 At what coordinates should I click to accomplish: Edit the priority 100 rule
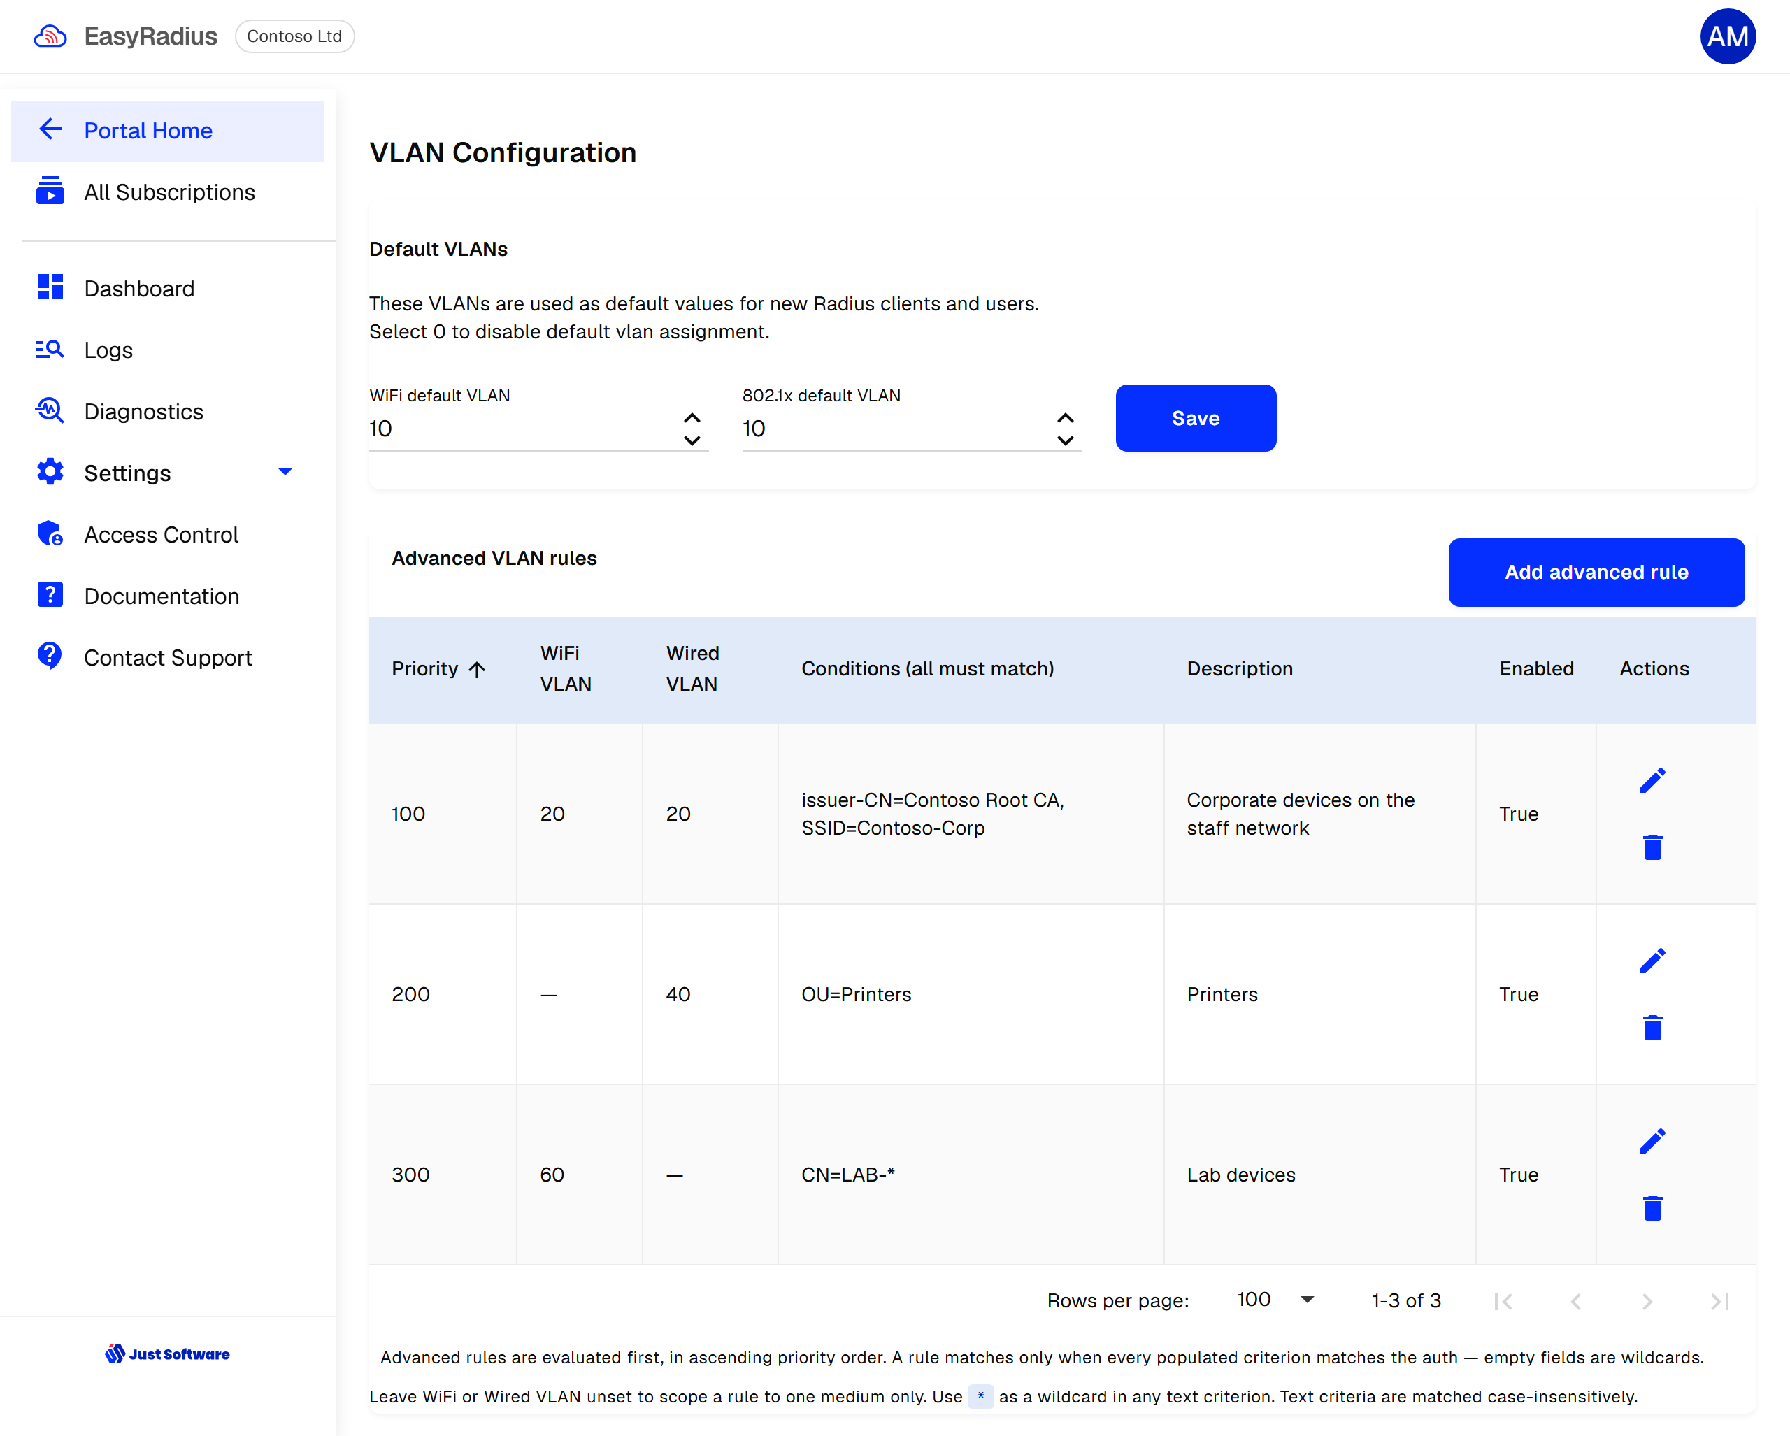[1652, 780]
